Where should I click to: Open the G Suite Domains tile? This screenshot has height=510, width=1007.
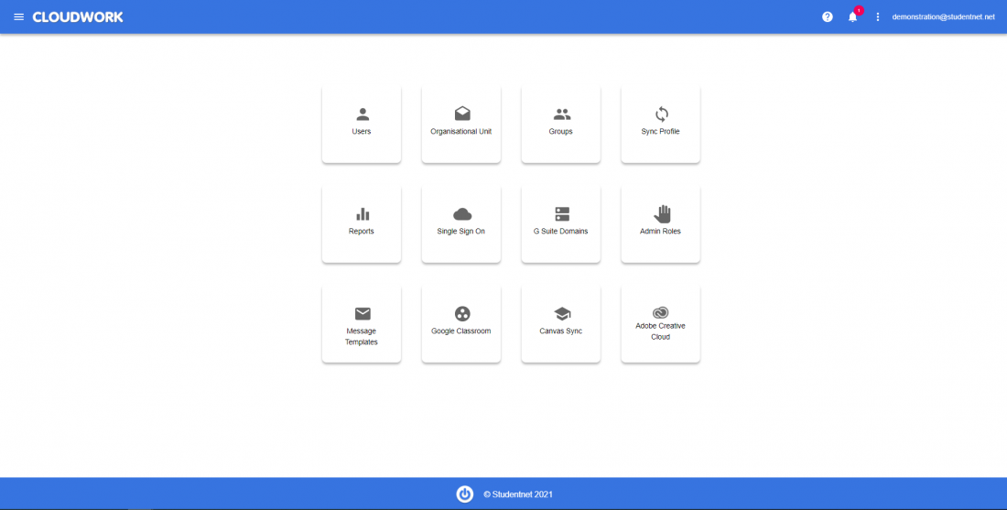click(561, 223)
